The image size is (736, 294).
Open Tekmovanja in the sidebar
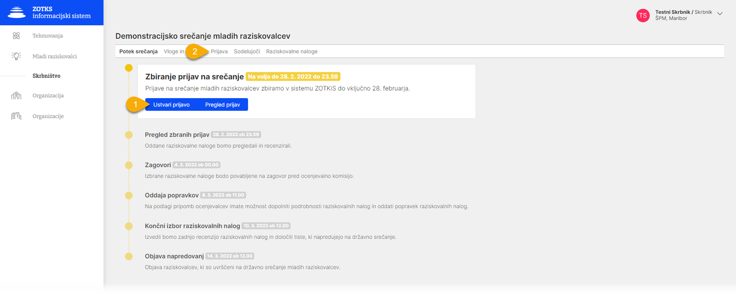[47, 36]
